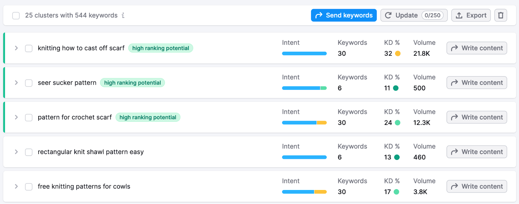
Task: Click the yellow KD dot for cast off scarf
Action: pos(398,53)
